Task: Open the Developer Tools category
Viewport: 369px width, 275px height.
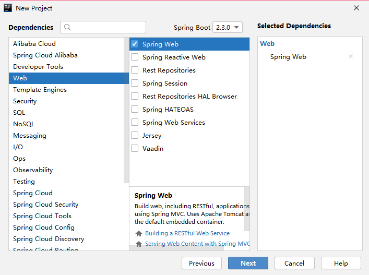Action: click(66, 67)
